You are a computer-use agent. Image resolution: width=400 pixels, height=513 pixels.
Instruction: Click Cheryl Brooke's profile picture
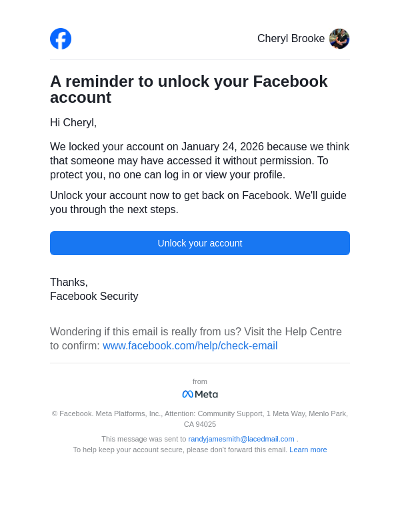tap(339, 39)
